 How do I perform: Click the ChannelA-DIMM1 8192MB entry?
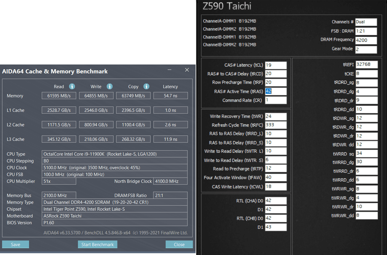point(230,21)
